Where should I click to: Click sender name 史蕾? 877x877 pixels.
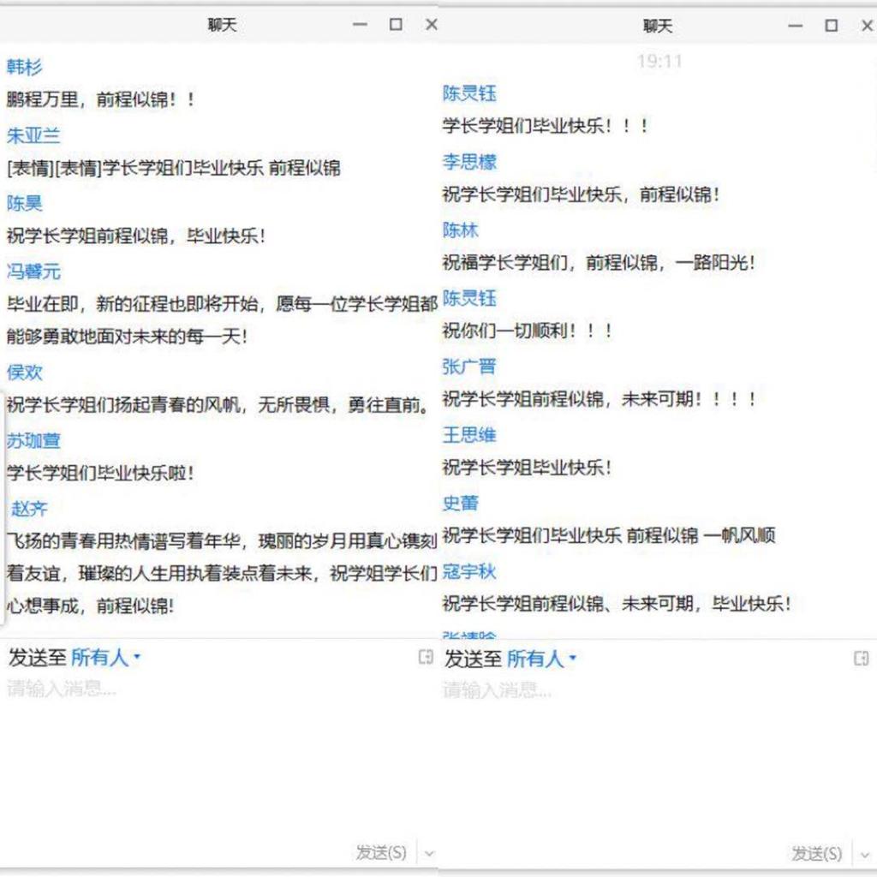point(460,503)
